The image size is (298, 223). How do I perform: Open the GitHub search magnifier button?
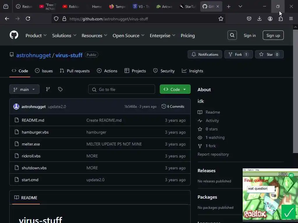point(232,35)
